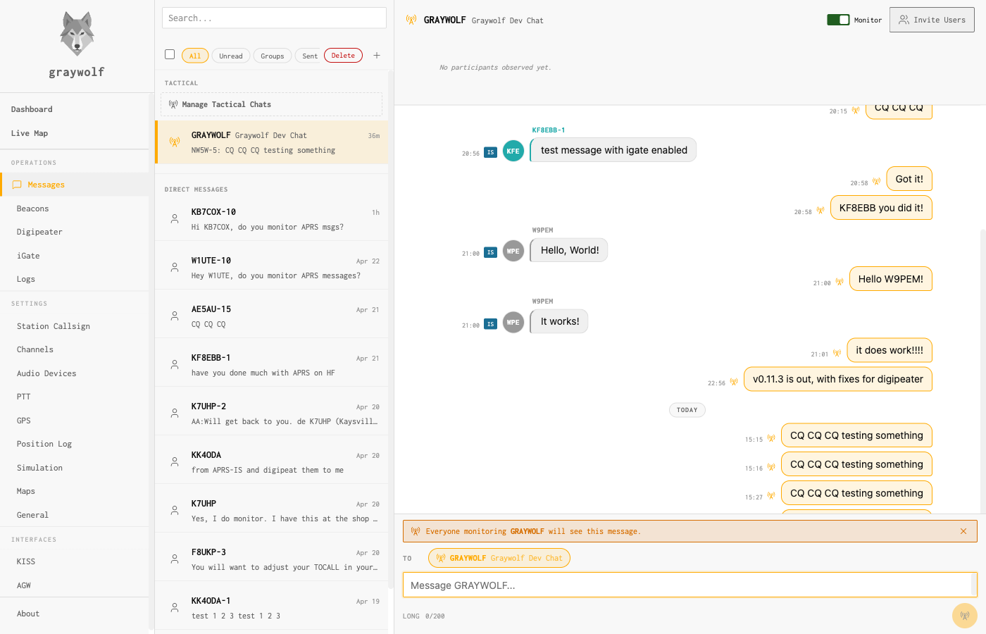This screenshot has width=986, height=634.
Task: Open the Digipeater page
Action: [75, 232]
